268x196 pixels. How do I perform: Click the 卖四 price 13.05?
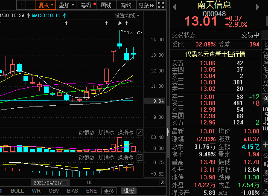(208, 69)
